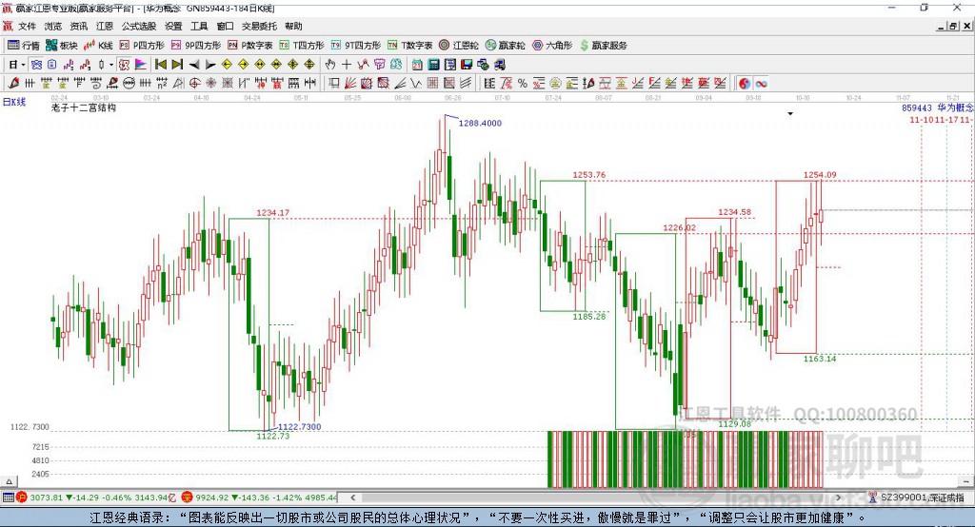
Task: Click the 深证成指 index in status bar
Action: coord(922,497)
